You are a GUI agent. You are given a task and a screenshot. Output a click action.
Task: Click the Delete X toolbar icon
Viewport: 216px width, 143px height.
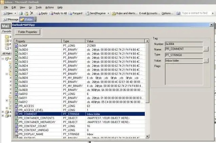click(32, 13)
